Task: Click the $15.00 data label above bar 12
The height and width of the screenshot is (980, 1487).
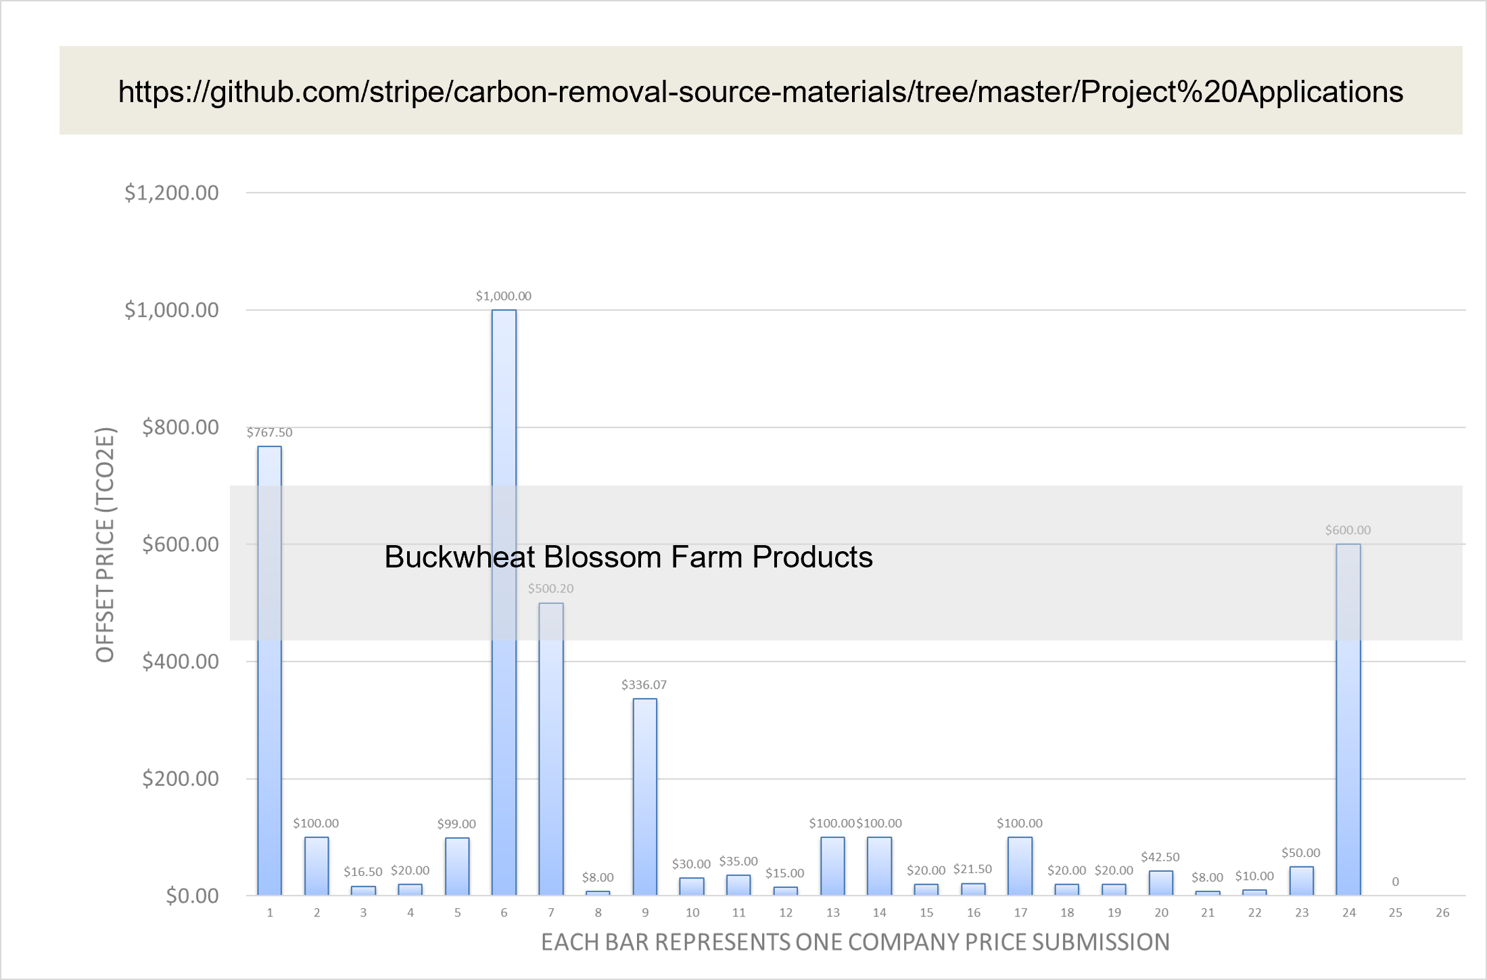Action: 784,873
